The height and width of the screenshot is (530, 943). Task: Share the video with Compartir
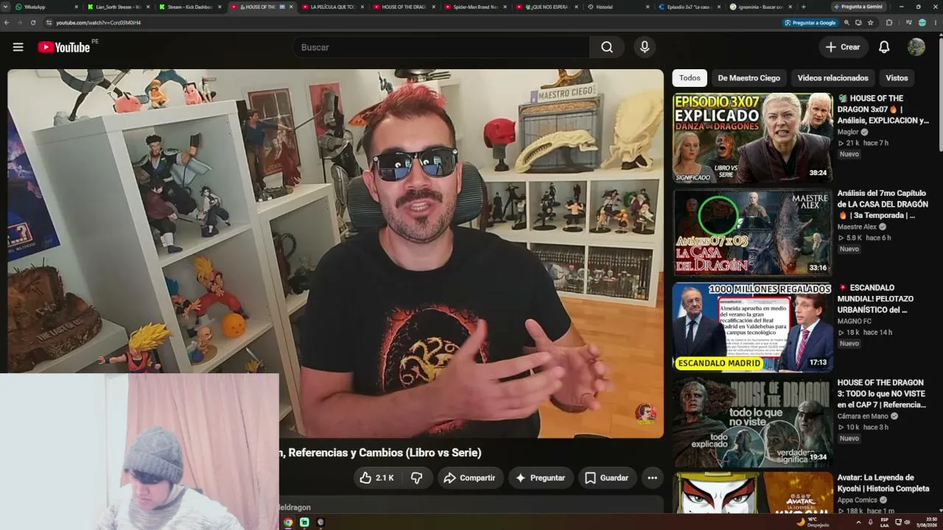[469, 478]
